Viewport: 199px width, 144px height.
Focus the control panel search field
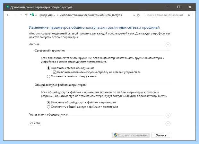pos(164,15)
